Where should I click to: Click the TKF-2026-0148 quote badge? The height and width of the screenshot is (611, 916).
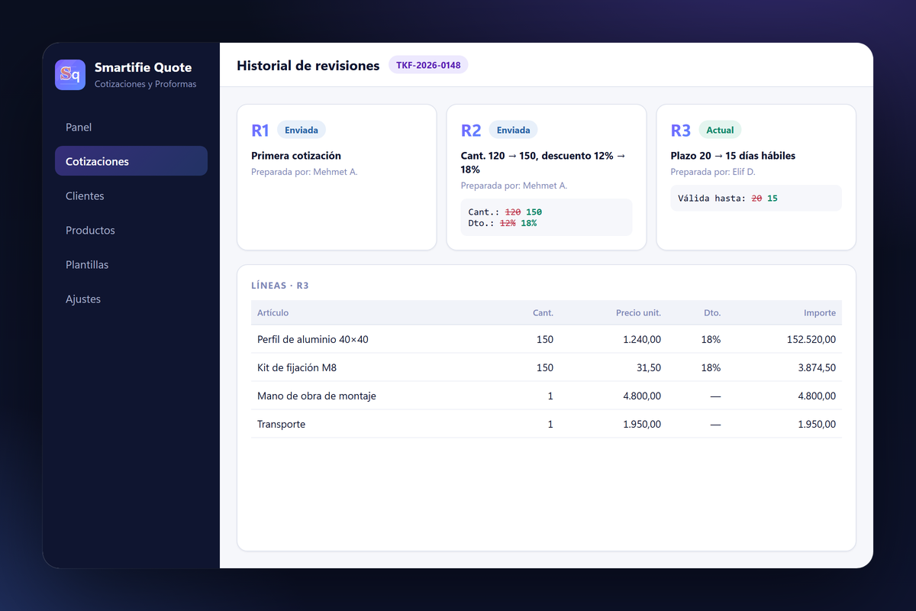tap(428, 65)
